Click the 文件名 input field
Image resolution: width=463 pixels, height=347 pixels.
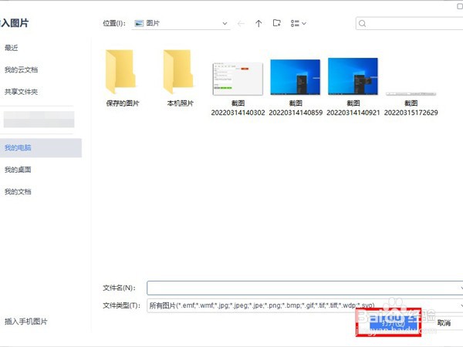pyautogui.click(x=305, y=288)
